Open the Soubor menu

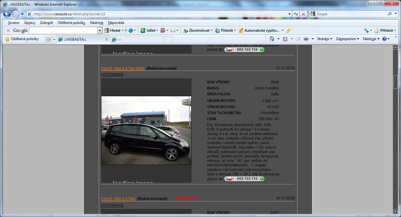tap(14, 23)
